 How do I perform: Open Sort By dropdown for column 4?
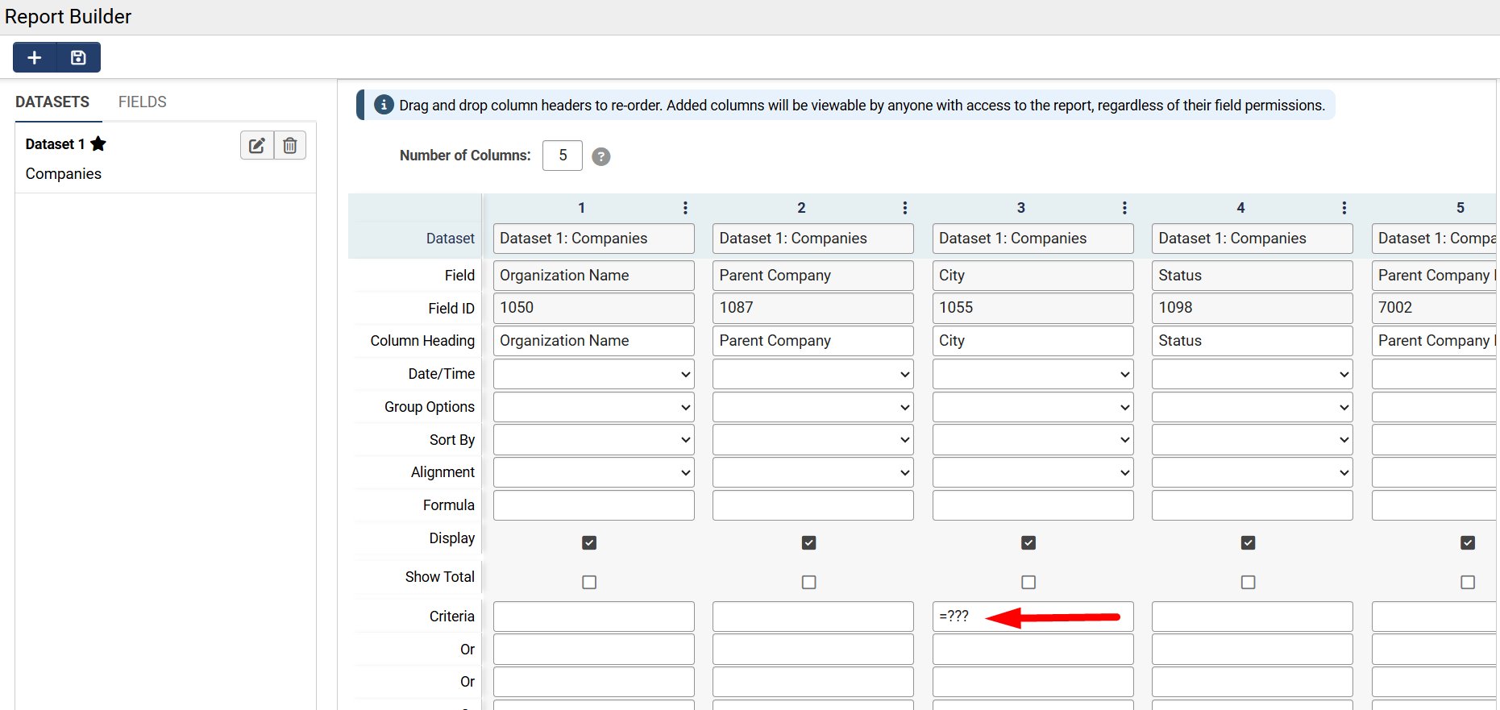[1253, 440]
